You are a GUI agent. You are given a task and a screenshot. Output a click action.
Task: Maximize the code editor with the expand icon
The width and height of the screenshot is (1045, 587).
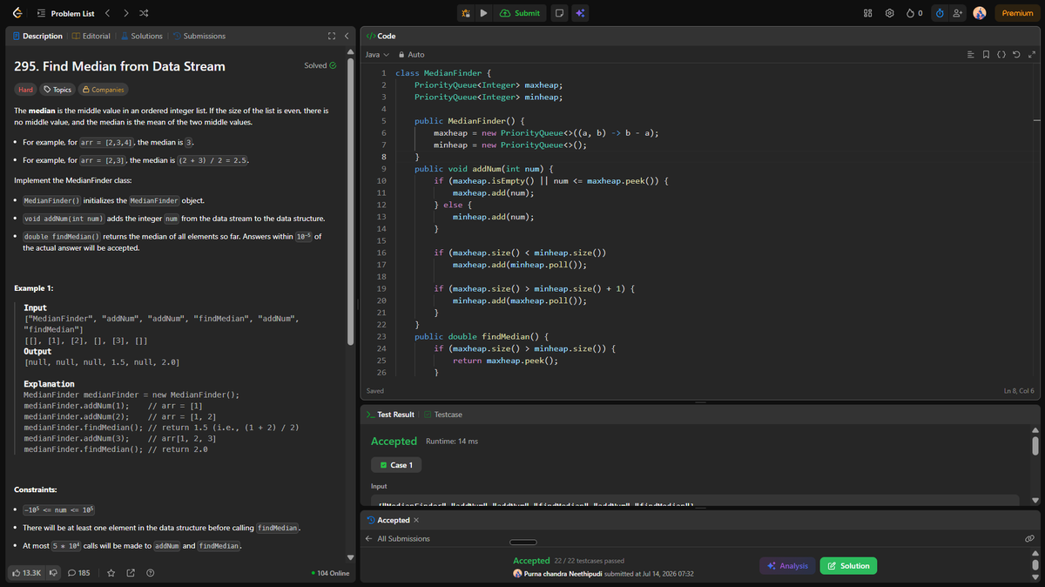pyautogui.click(x=1030, y=55)
